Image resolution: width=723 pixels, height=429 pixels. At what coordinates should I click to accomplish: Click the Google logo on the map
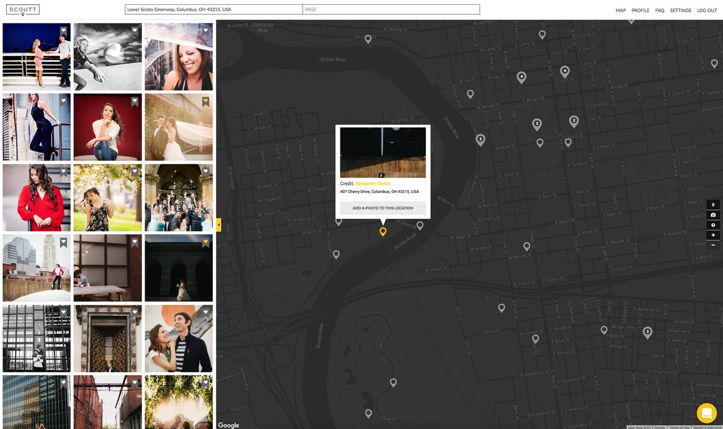pyautogui.click(x=228, y=425)
